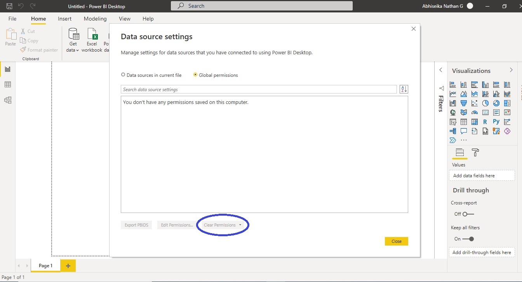Open the File menu
This screenshot has height=282, width=522.
click(x=12, y=19)
